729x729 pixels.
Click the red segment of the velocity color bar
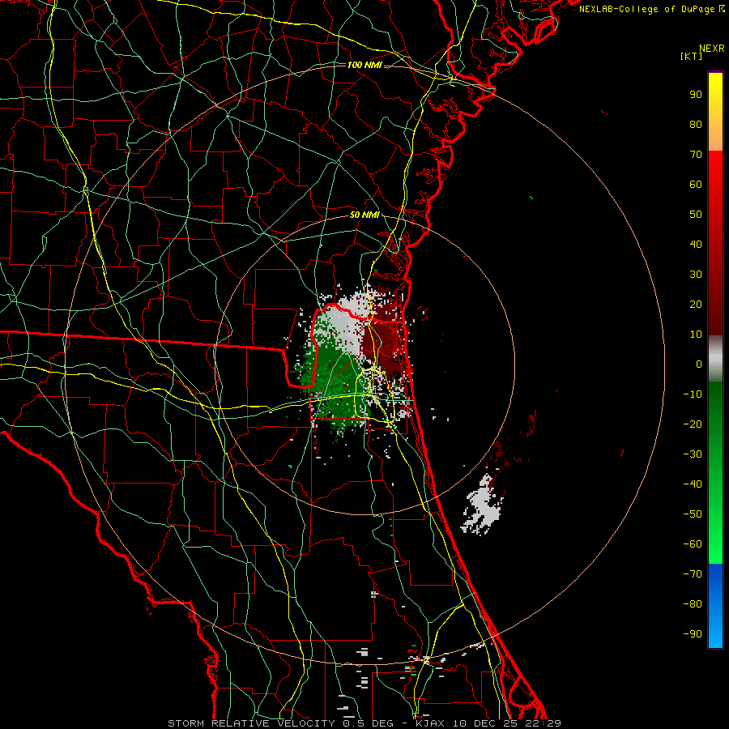click(715, 243)
